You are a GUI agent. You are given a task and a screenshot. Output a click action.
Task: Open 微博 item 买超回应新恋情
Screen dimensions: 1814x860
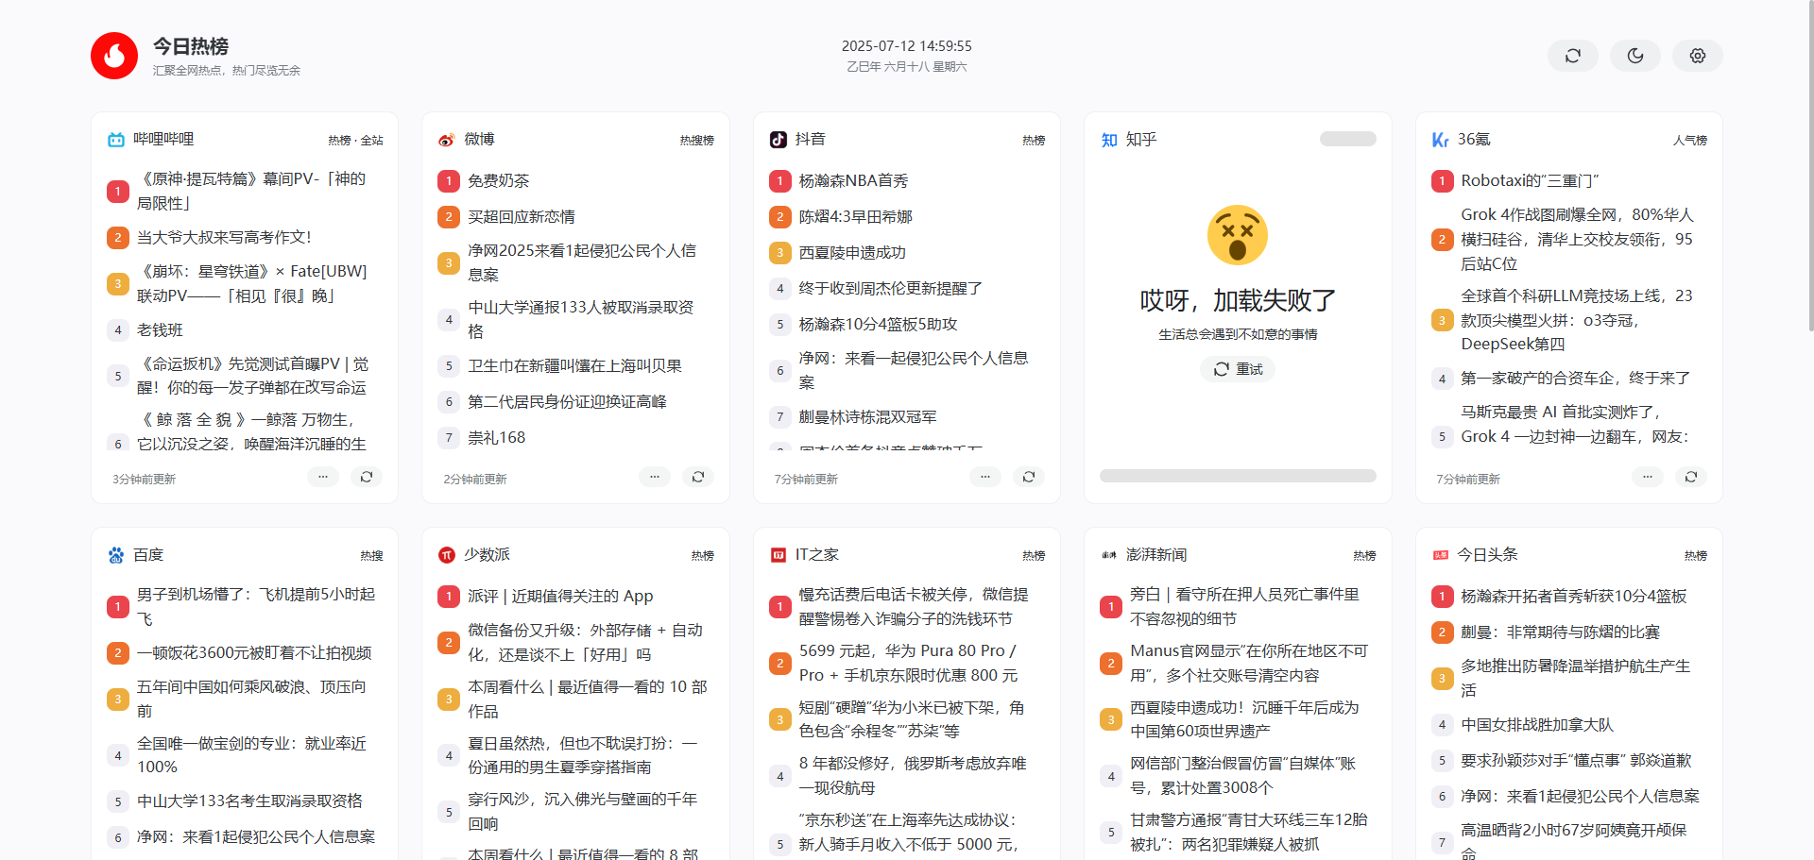[522, 216]
